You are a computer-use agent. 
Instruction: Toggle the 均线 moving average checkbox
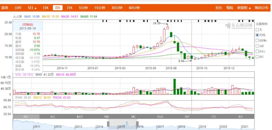point(257,35)
